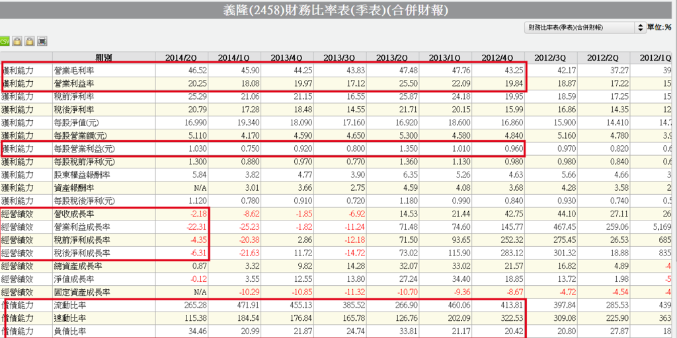
Task: Click the 322.53 quick ratio value
Action: (513, 320)
